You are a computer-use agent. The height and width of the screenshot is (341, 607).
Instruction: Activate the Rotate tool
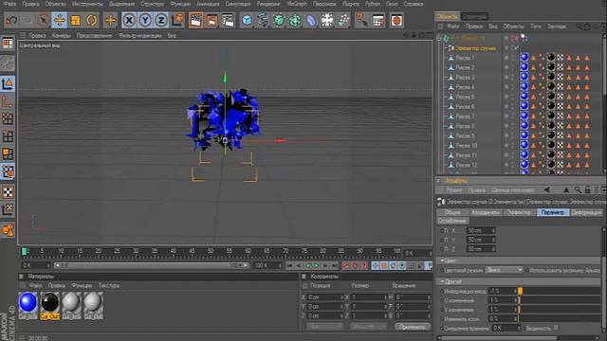point(92,20)
